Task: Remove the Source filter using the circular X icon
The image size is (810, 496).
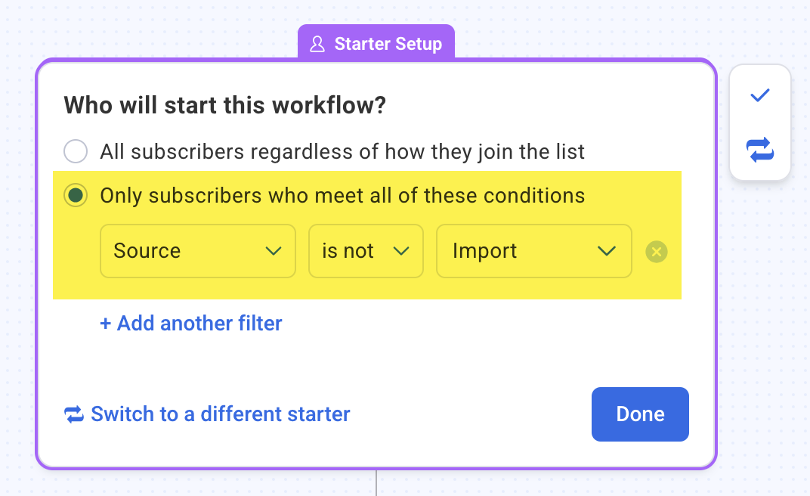Action: [657, 252]
